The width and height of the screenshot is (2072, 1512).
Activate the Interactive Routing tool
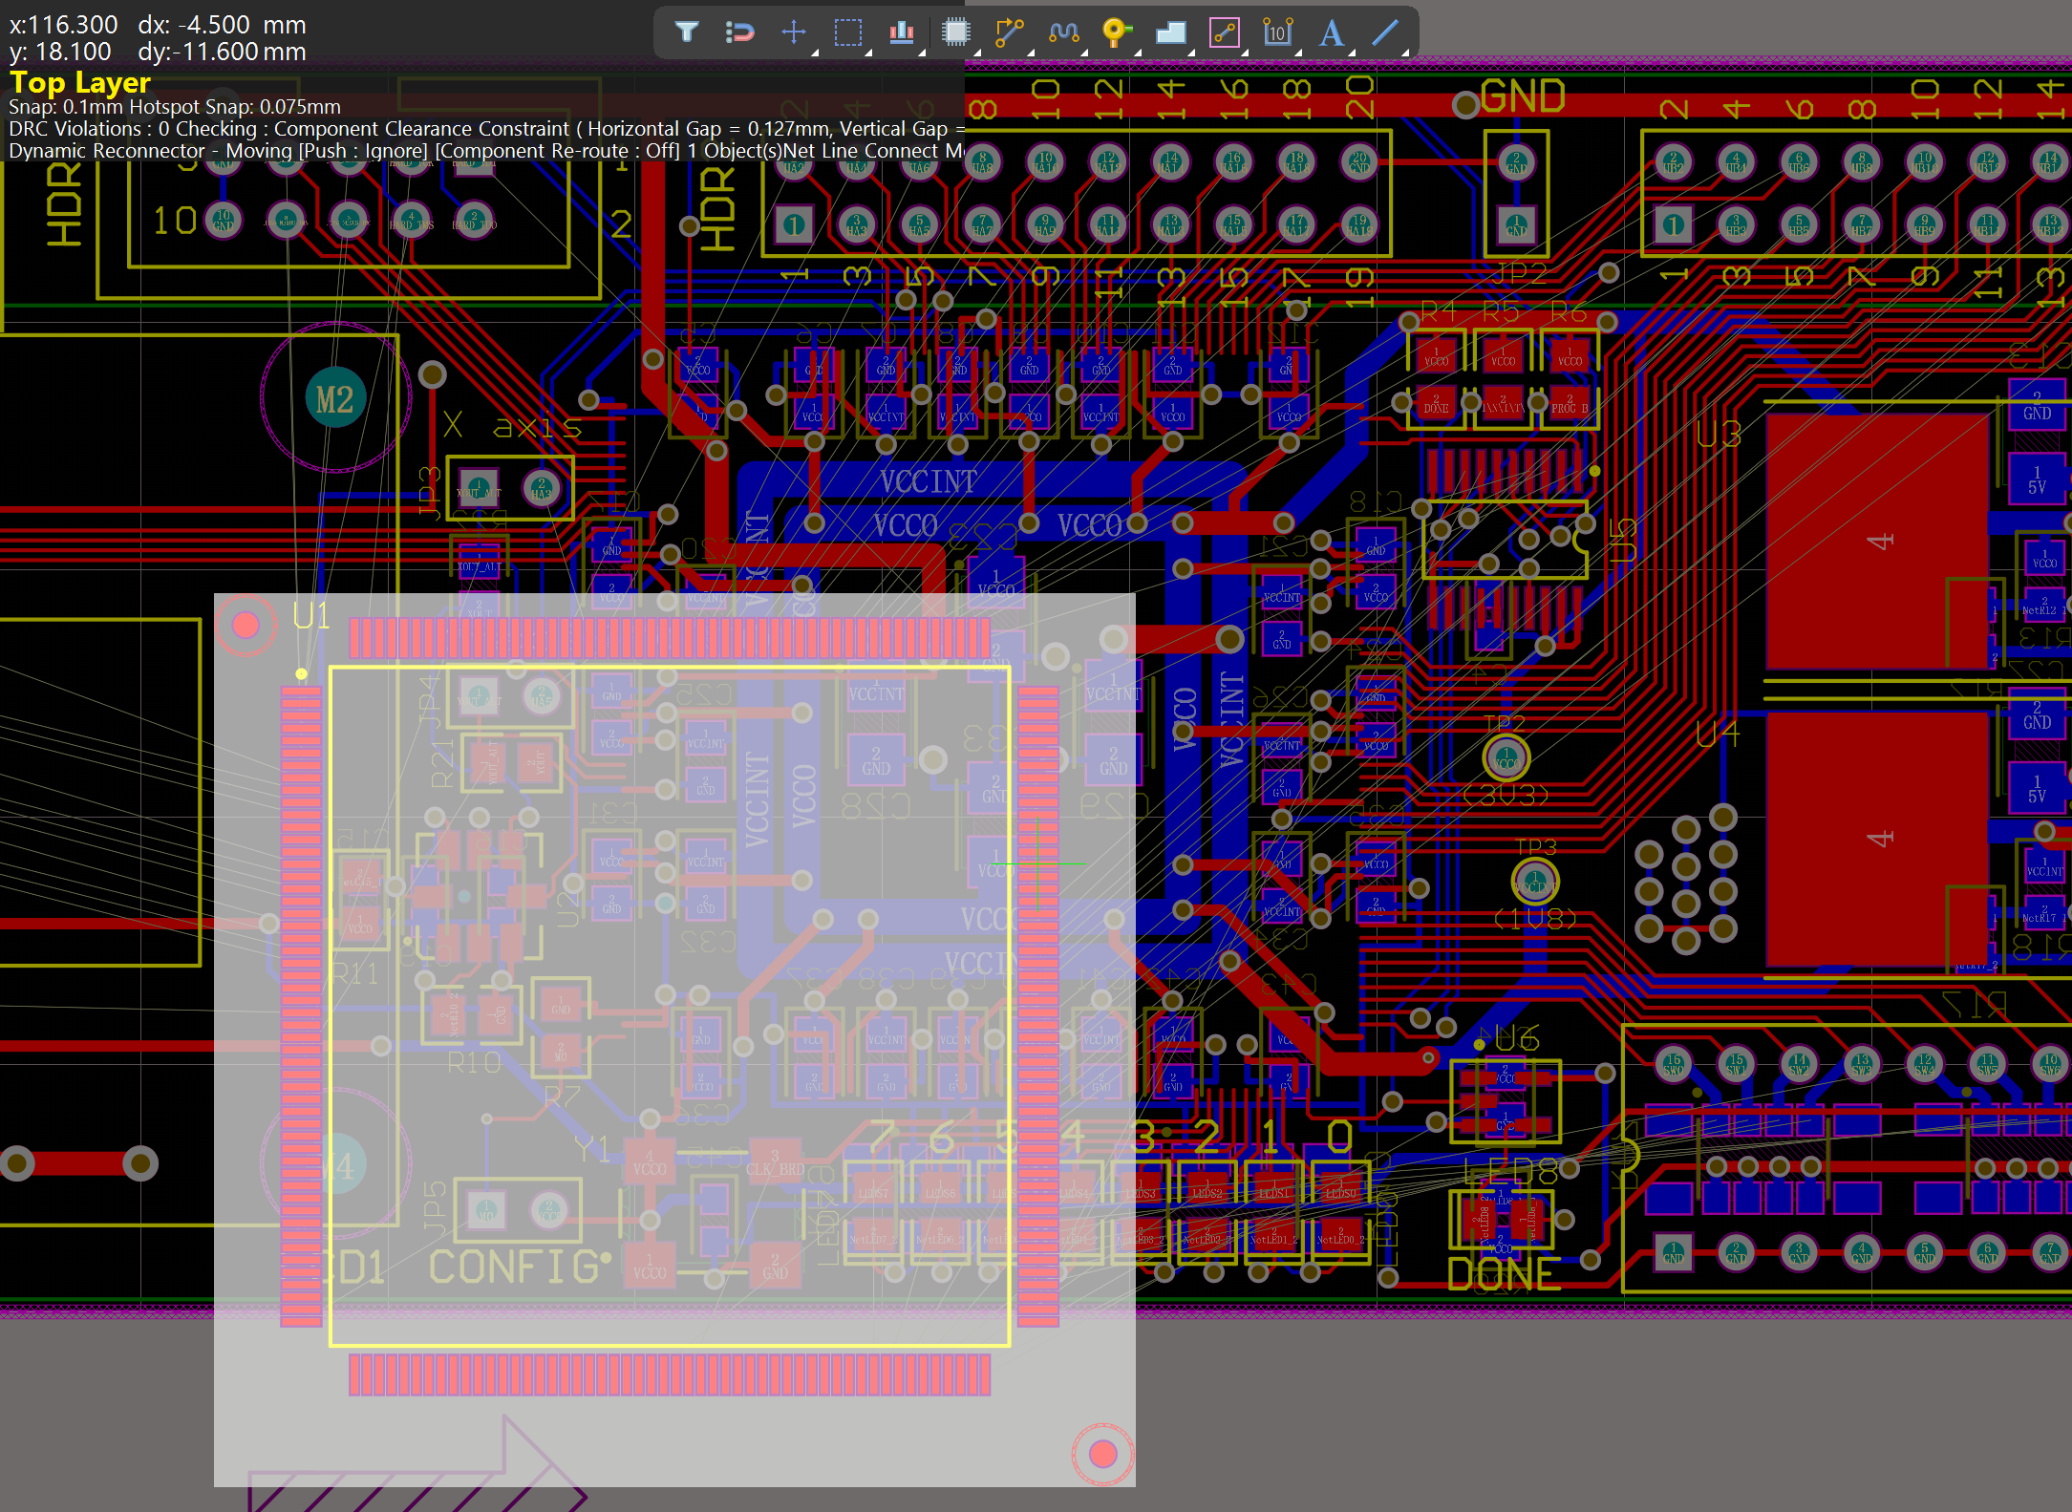pyautogui.click(x=1008, y=32)
